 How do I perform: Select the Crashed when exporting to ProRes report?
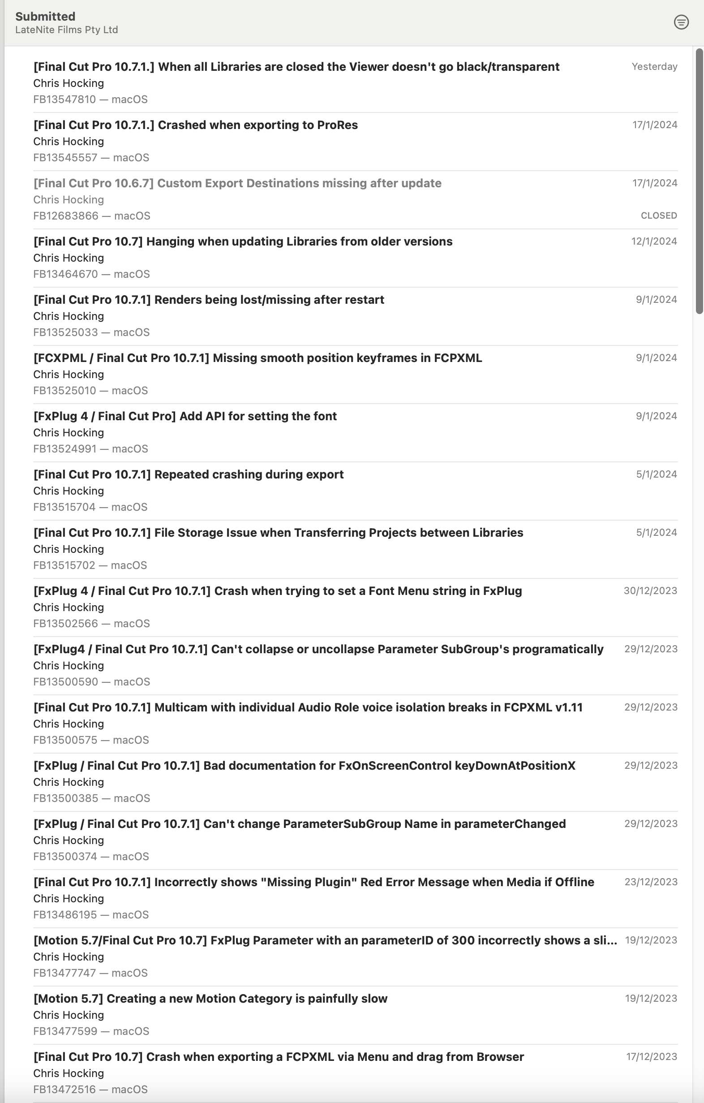click(195, 125)
